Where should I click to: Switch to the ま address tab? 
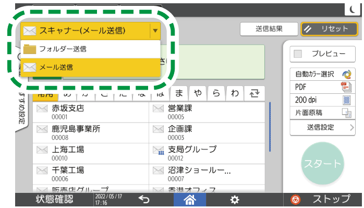[x=179, y=93]
